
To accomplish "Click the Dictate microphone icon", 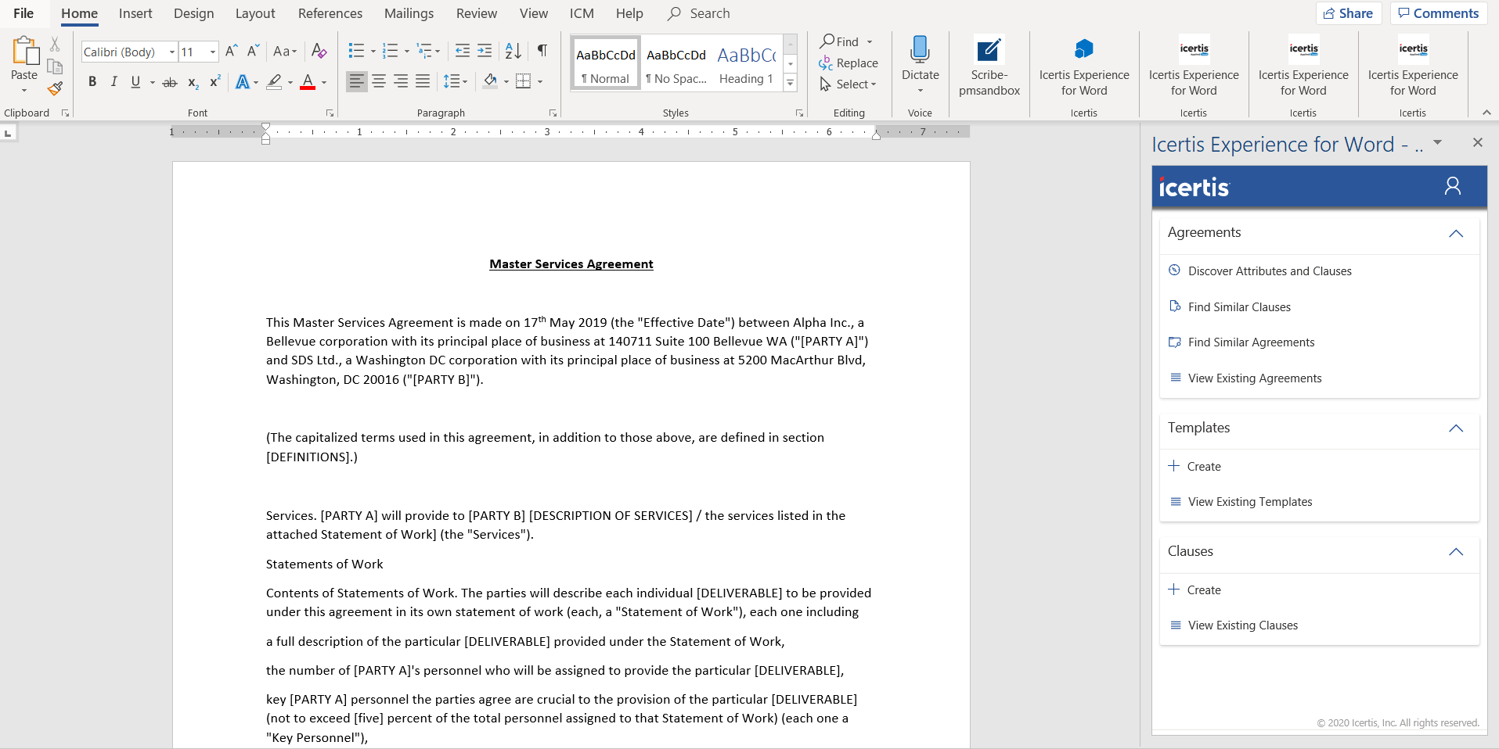I will 920,50.
